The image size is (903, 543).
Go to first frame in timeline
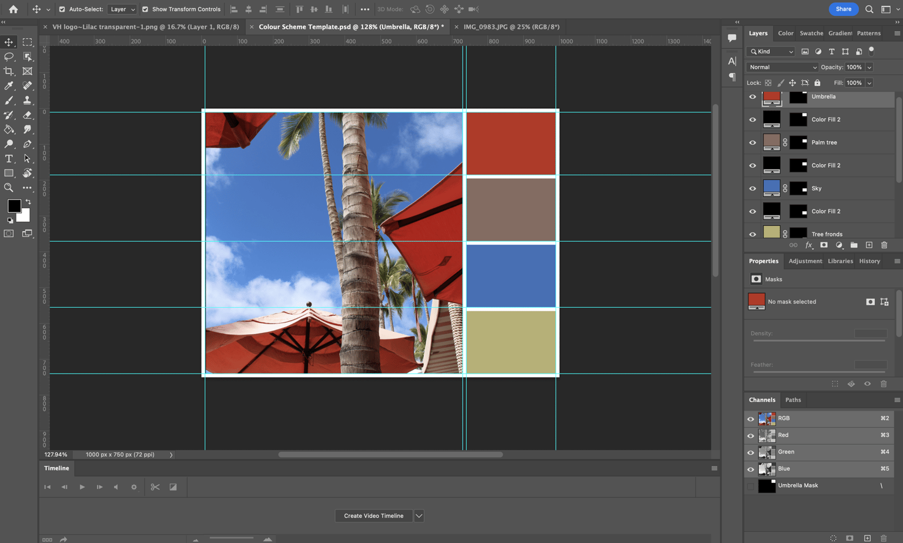tap(48, 487)
